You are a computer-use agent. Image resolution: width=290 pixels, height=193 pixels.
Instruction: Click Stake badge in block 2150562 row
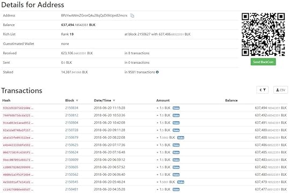click(x=176, y=175)
